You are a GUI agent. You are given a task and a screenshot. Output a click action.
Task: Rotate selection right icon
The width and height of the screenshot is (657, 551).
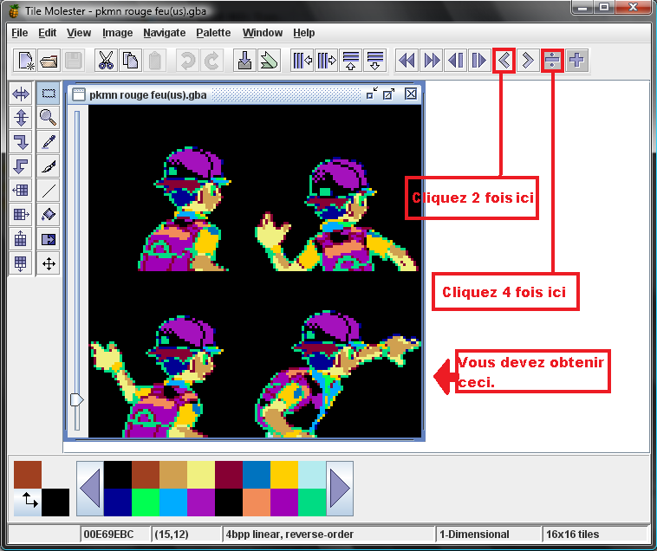[x=21, y=142]
